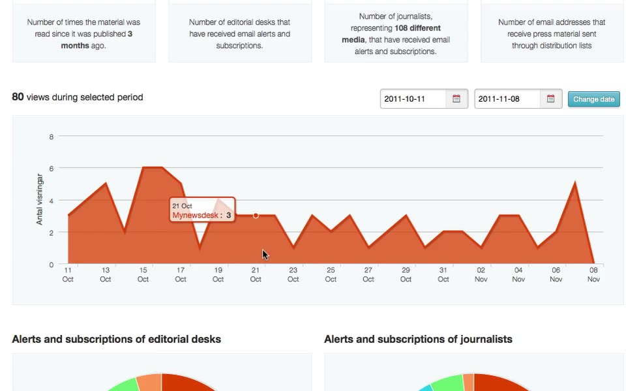This screenshot has width=626, height=391.
Task: Click the Change date button
Action: tap(593, 99)
